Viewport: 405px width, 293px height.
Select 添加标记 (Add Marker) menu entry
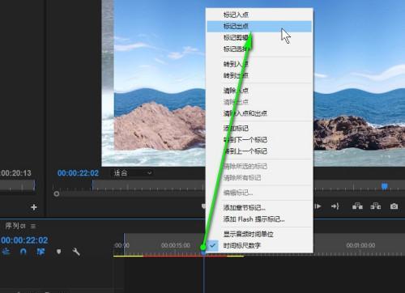click(259, 128)
